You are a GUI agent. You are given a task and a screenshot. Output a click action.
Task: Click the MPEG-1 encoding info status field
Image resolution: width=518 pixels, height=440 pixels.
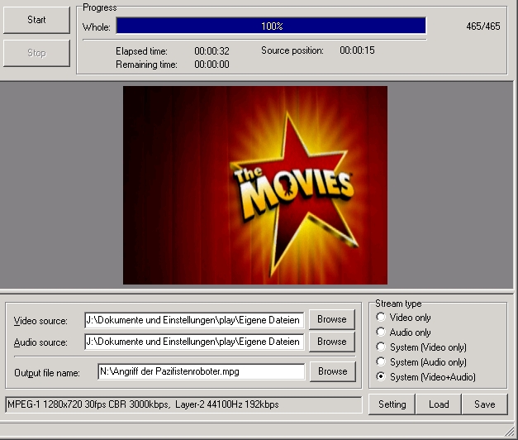tap(183, 404)
